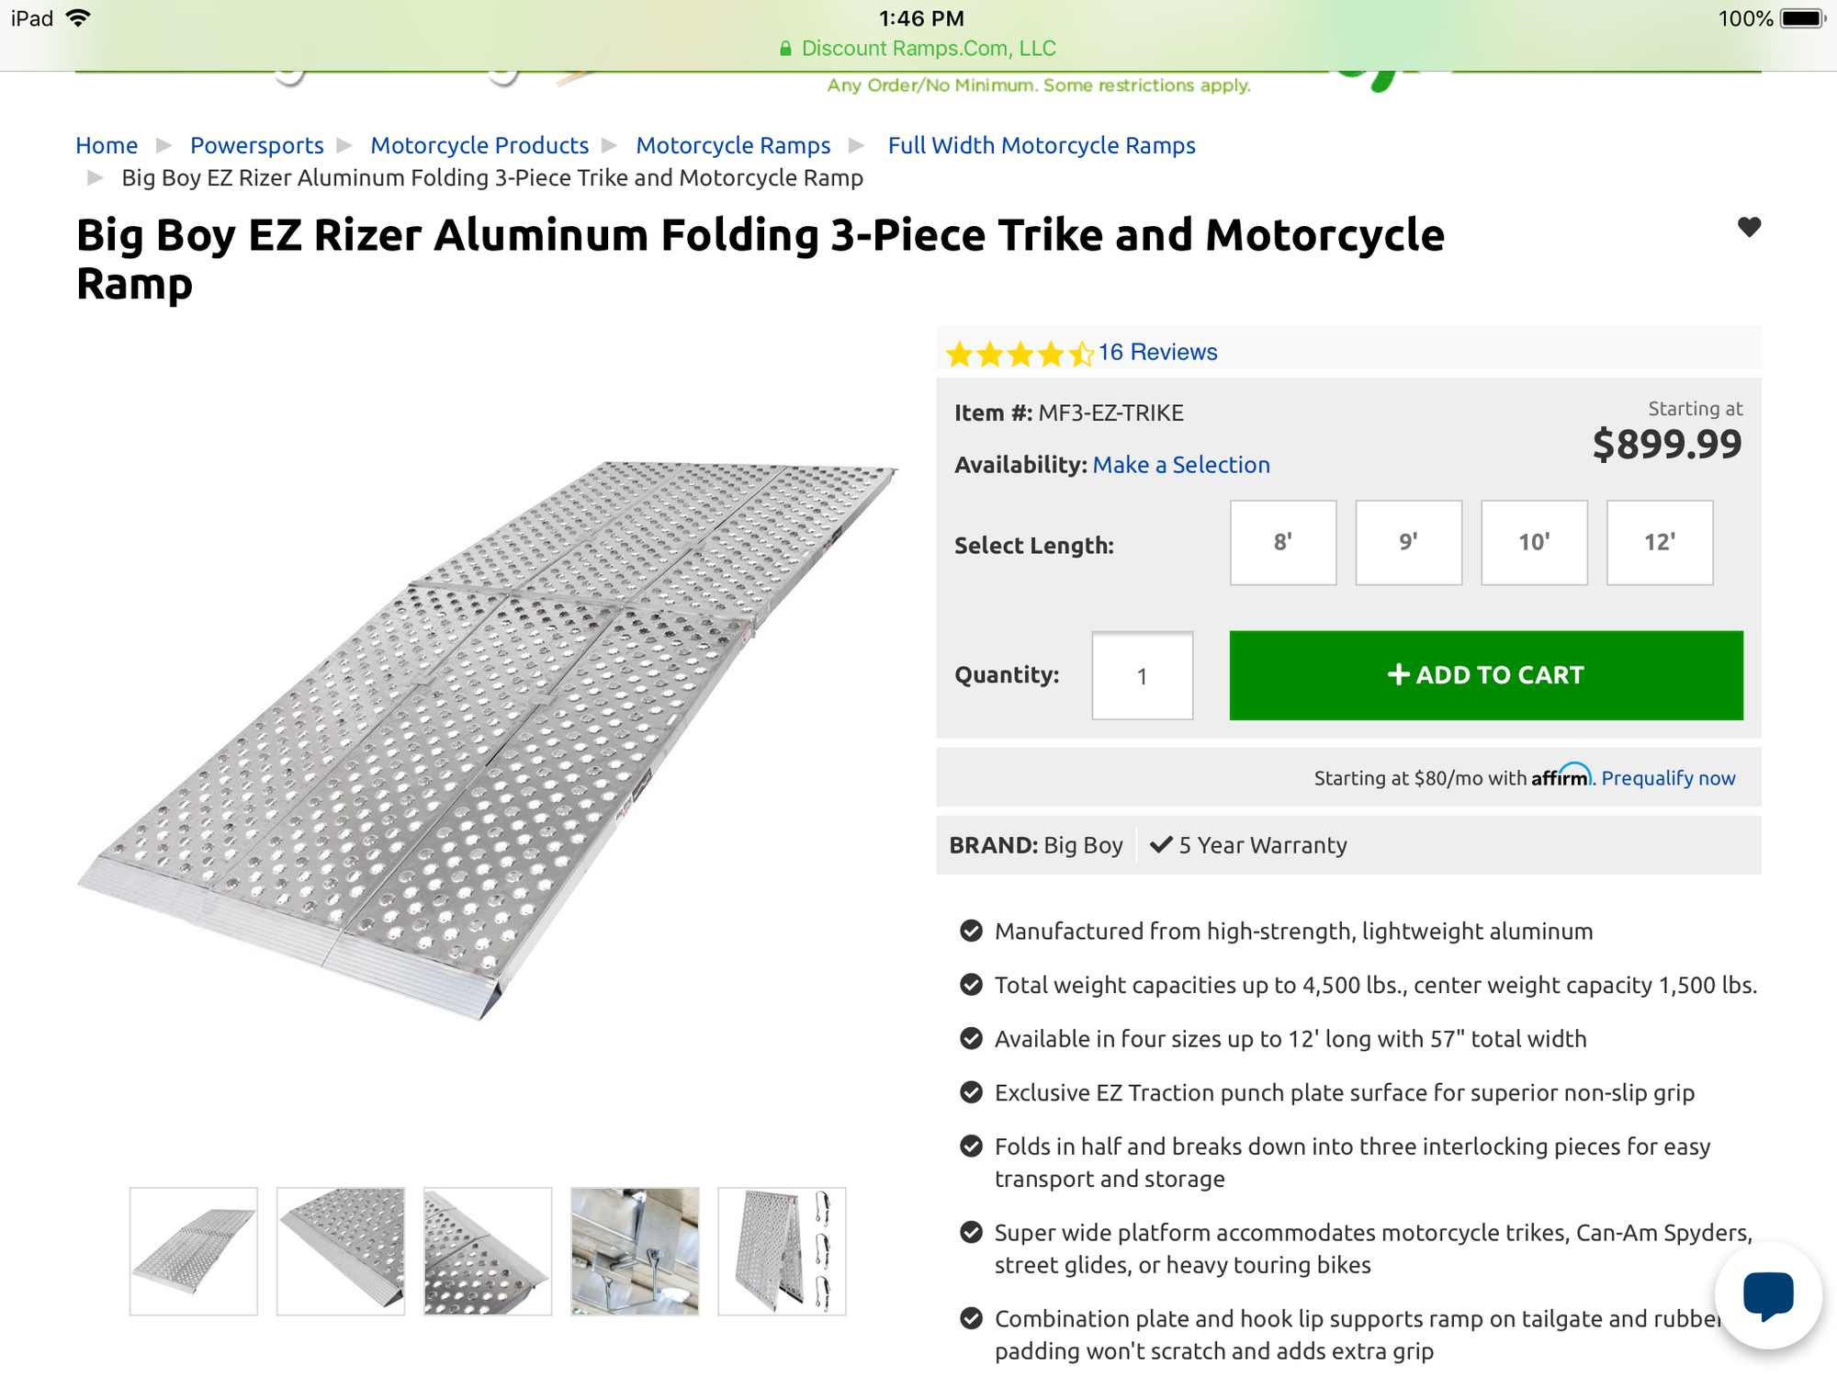Click the Quantity input field
The width and height of the screenshot is (1837, 1378).
tap(1142, 676)
